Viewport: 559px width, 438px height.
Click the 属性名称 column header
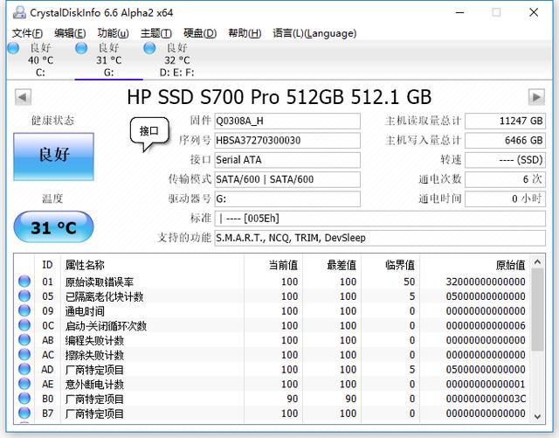pyautogui.click(x=85, y=265)
